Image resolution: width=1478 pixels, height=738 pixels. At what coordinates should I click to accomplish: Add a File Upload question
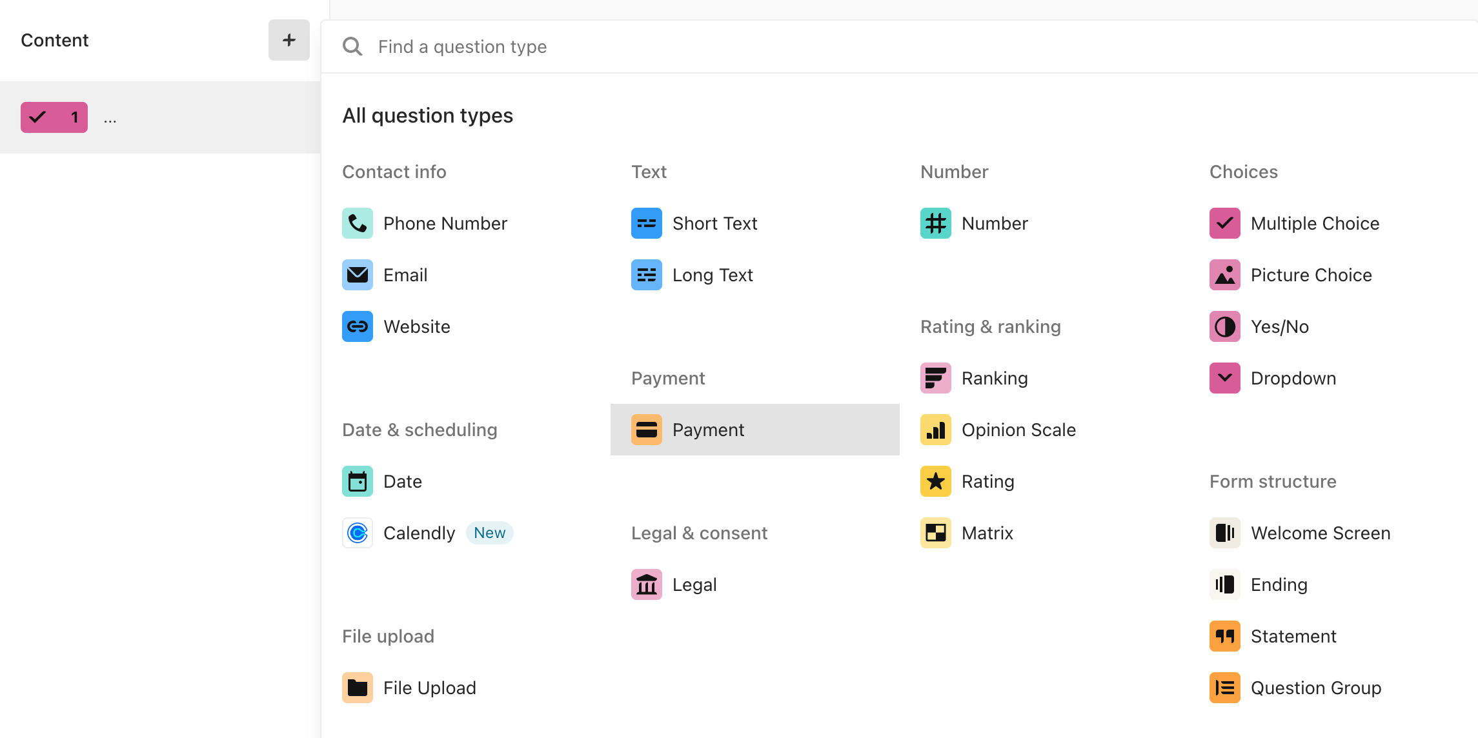tap(466, 688)
